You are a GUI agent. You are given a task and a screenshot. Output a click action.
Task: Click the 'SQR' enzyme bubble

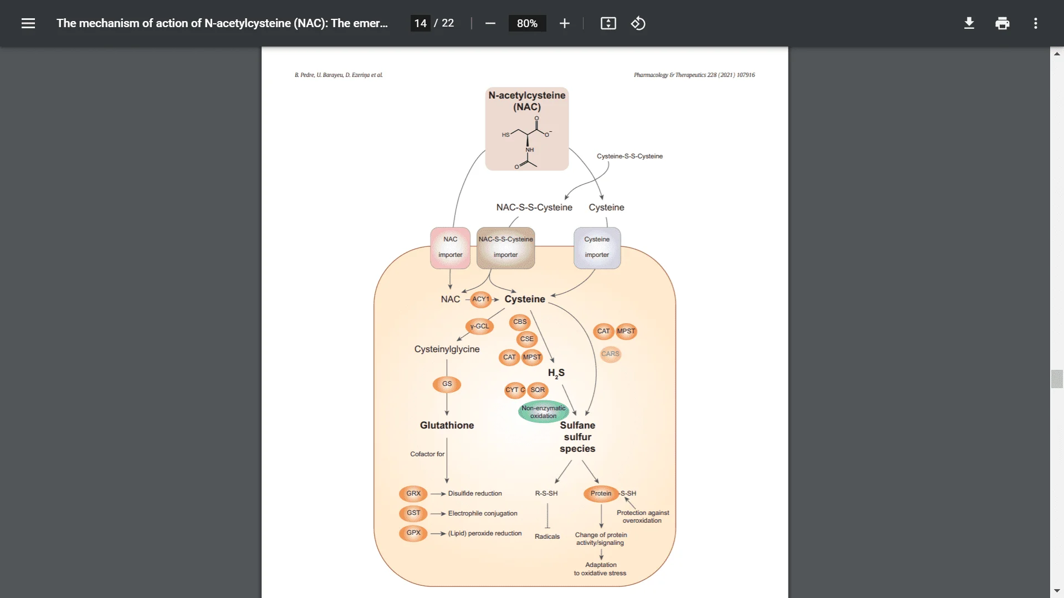pos(538,390)
